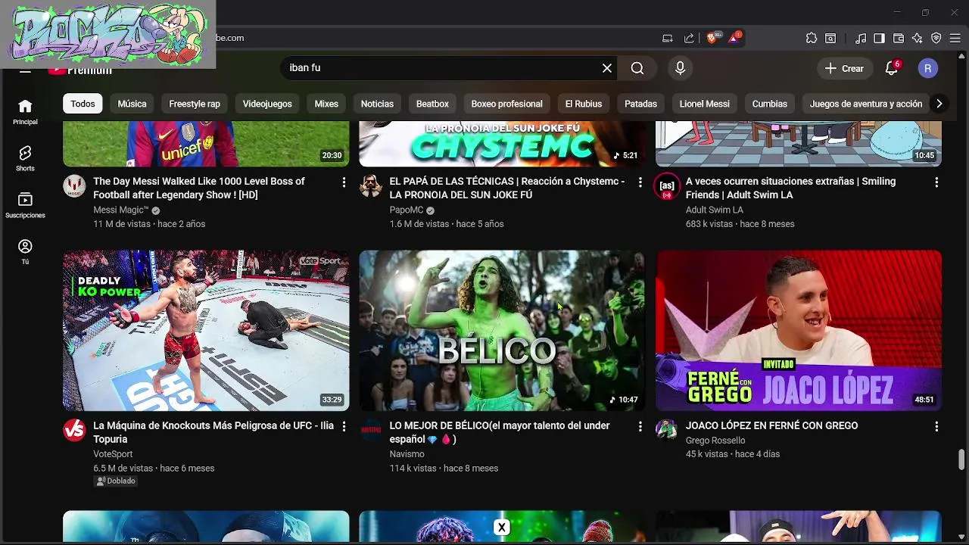Image resolution: width=969 pixels, height=545 pixels.
Task: Select the El Rubius filter chip
Action: pos(584,104)
